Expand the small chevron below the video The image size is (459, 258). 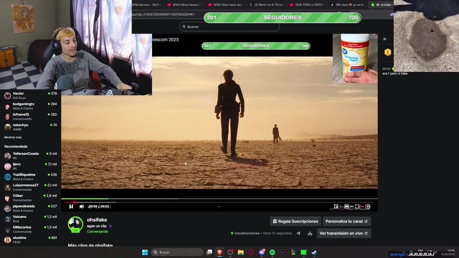219,206
